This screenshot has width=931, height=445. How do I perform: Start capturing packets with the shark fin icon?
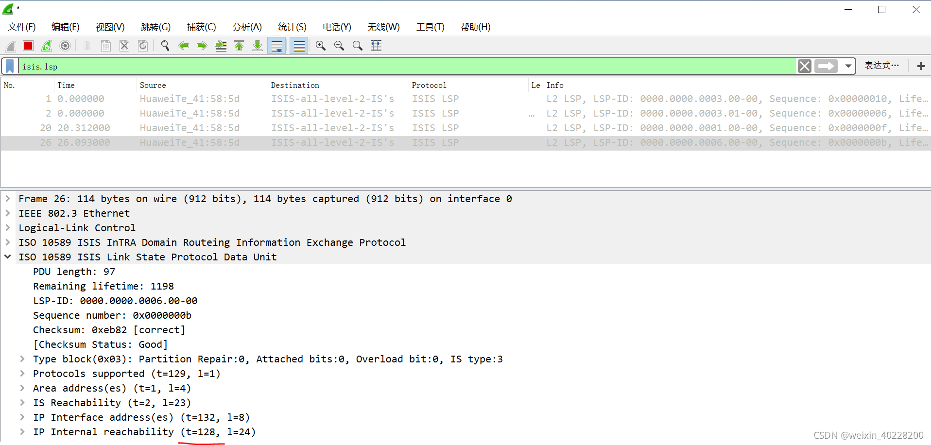pyautogui.click(x=11, y=46)
